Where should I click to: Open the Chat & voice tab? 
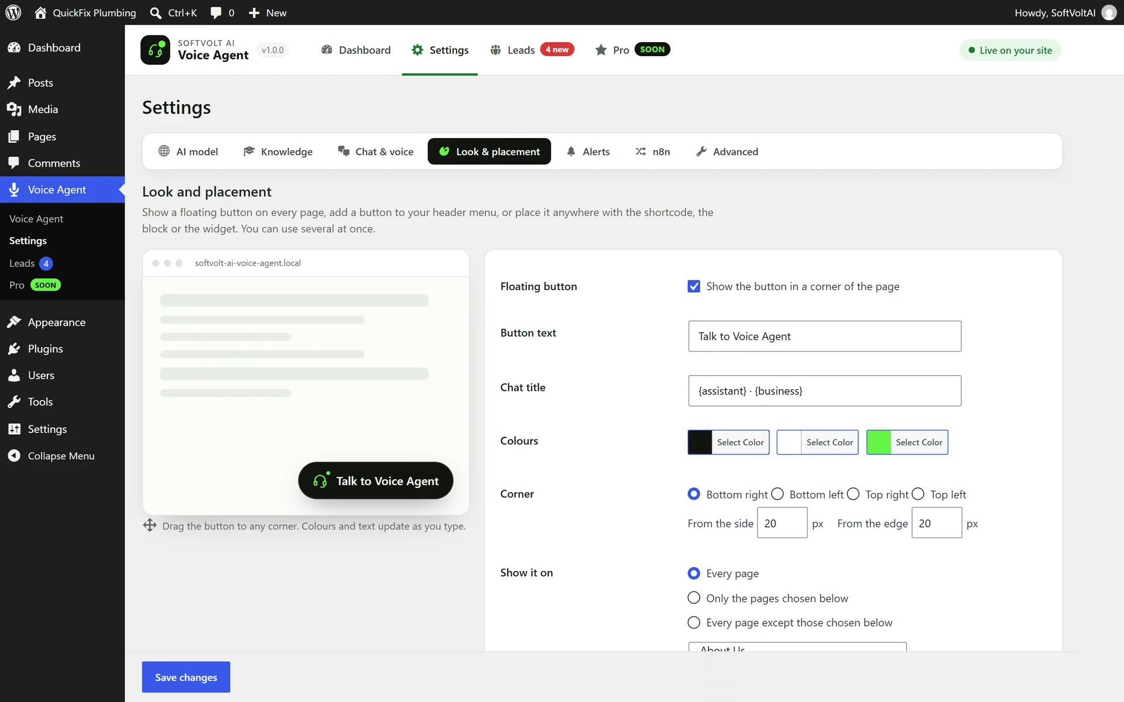coord(376,152)
